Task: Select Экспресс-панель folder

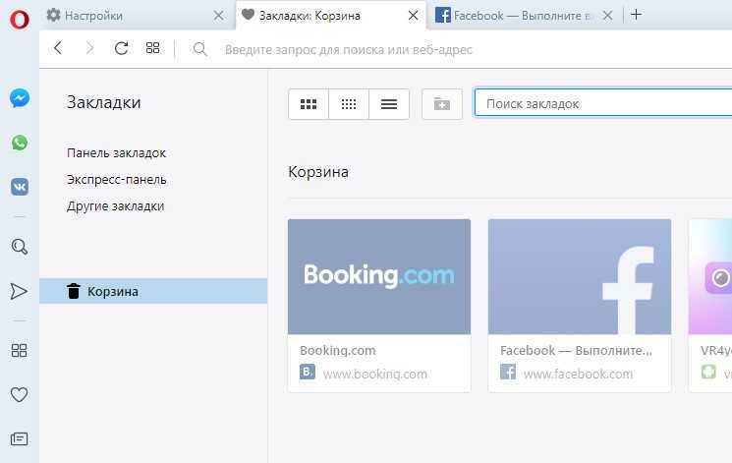Action: pos(117,180)
